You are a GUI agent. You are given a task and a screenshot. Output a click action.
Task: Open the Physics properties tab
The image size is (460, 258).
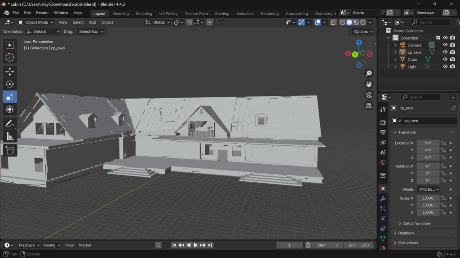pyautogui.click(x=383, y=219)
